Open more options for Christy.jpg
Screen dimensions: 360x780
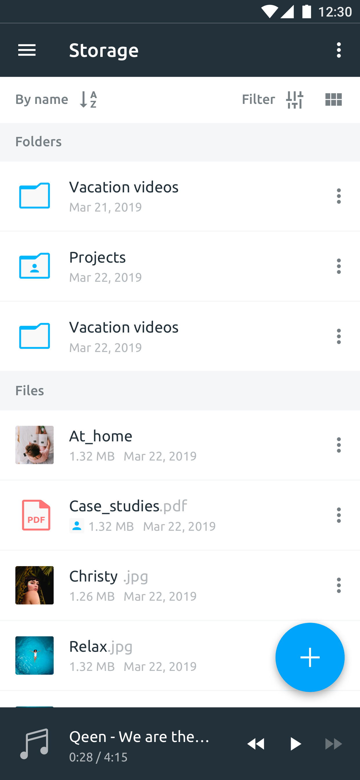339,585
